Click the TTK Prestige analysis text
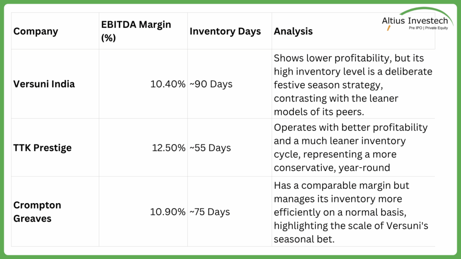461x259 pixels. coord(351,147)
